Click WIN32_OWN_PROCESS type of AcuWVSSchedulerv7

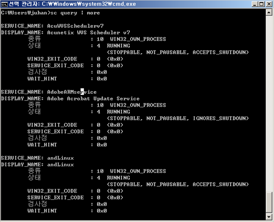[x=138, y=39]
